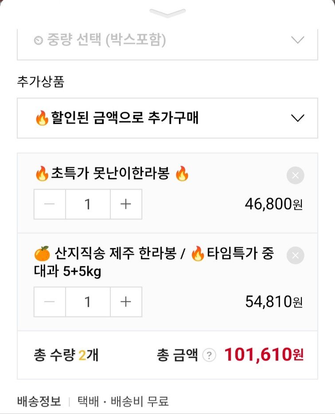The image size is (335, 414).
Task: Expand the 할인된 금액으로 추가구매 dropdown
Action: point(167,118)
